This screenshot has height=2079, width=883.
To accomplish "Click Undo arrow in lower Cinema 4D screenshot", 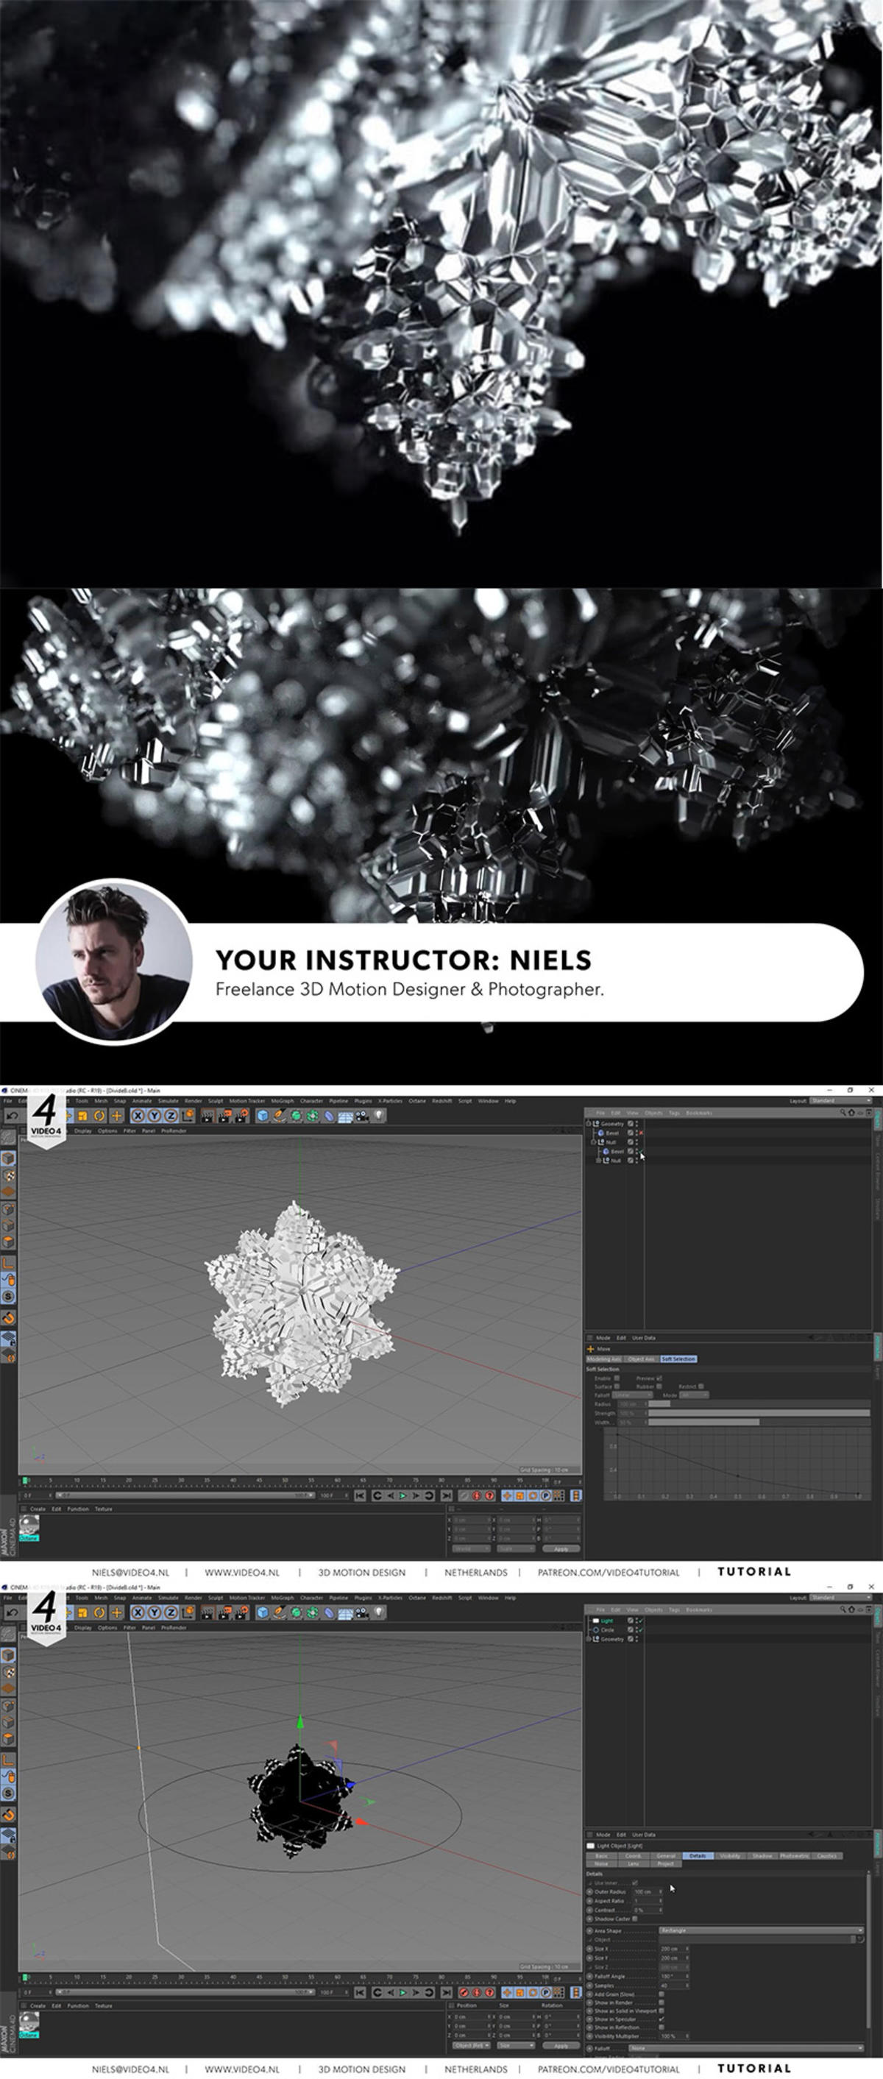I will (x=11, y=1612).
